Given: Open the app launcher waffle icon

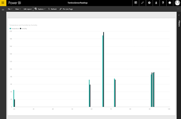Looking at the screenshot, I should coord(3,3).
